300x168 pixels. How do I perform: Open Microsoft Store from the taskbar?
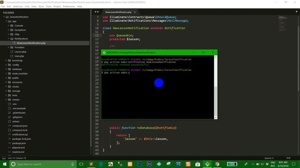(198, 164)
